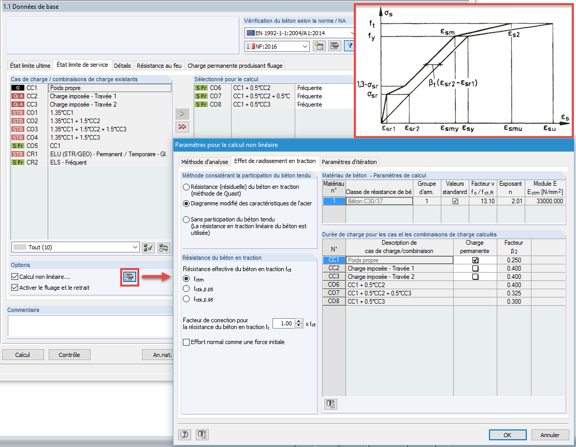This screenshot has height=447, width=576.
Task: Click the OK button
Action: coord(507,435)
